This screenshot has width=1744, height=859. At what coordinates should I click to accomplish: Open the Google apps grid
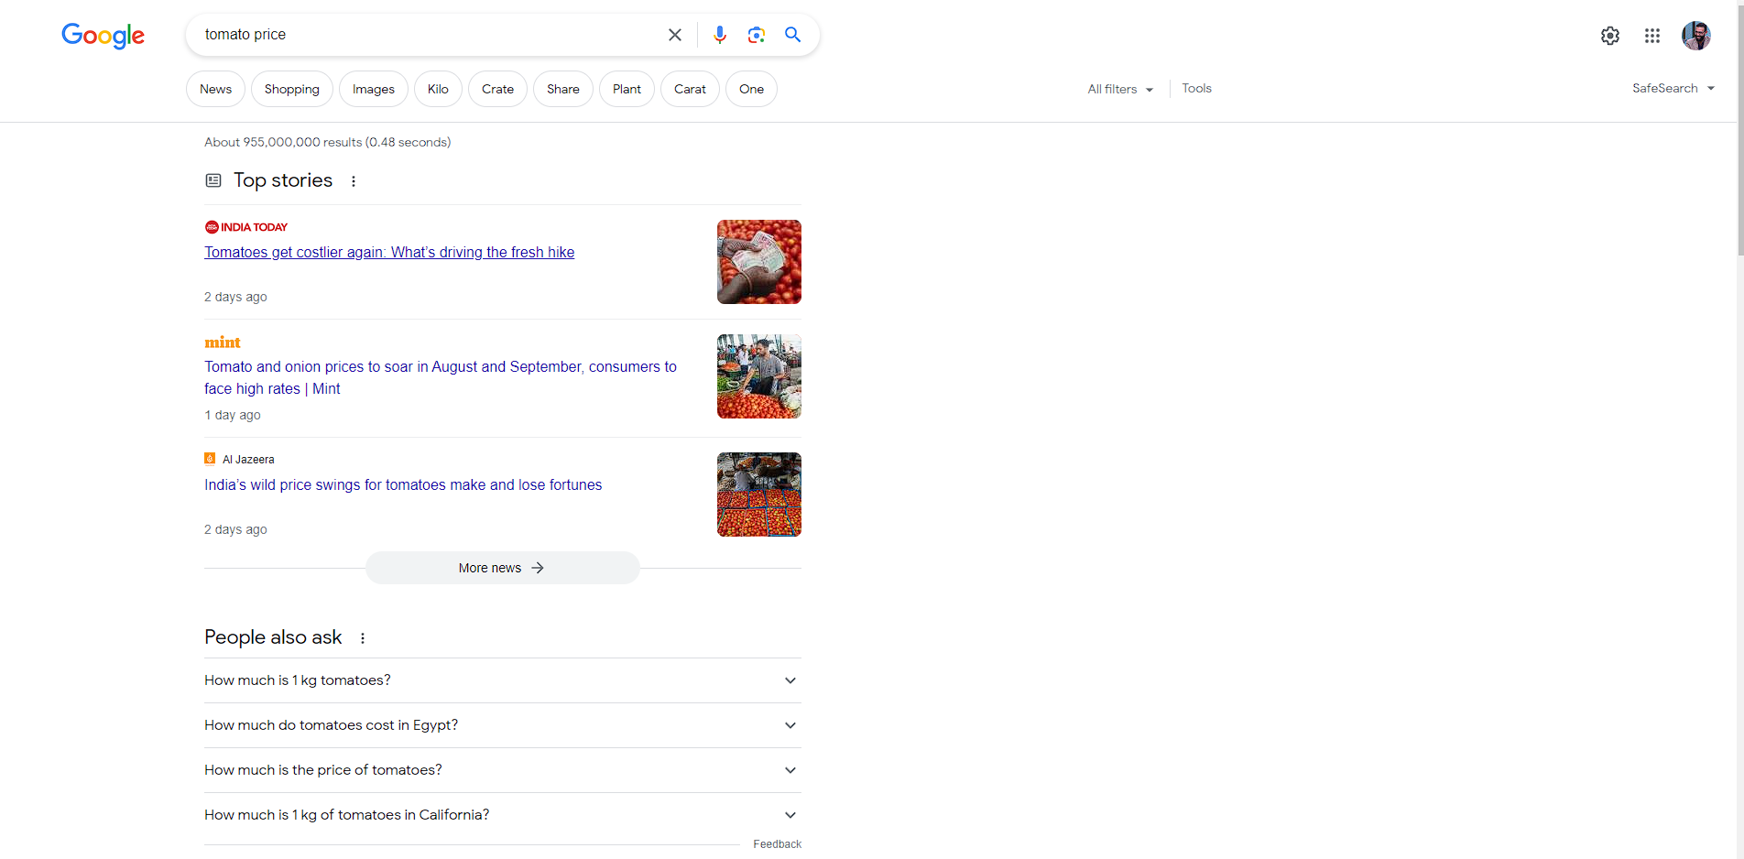[1652, 36]
